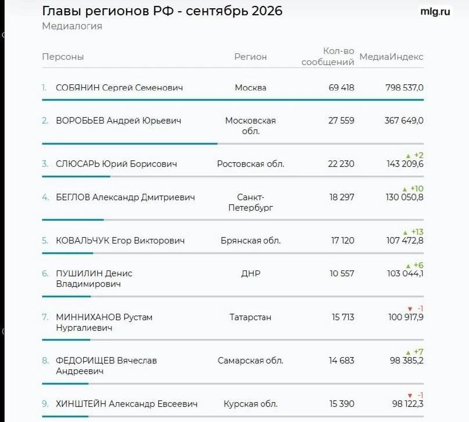Viewport: 469px width, 422px height.
Task: Click the MediaIndex value 798 537,0
Action: (x=405, y=88)
